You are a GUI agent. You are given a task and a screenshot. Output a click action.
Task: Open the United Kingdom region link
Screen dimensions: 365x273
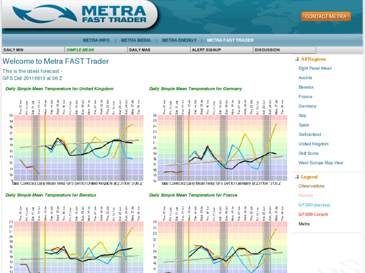(314, 144)
